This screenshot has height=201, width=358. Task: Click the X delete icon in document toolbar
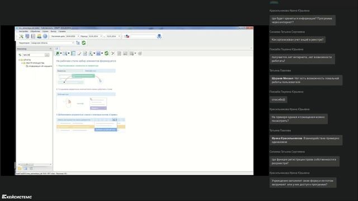coord(113,54)
